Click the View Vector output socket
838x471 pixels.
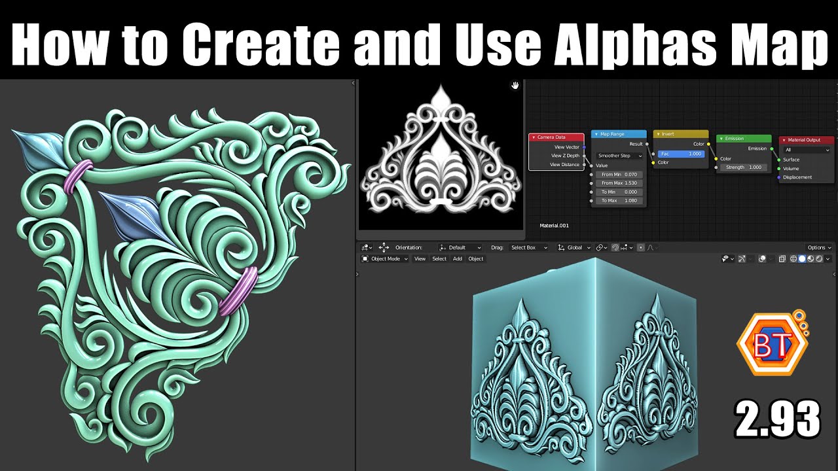pyautogui.click(x=584, y=147)
